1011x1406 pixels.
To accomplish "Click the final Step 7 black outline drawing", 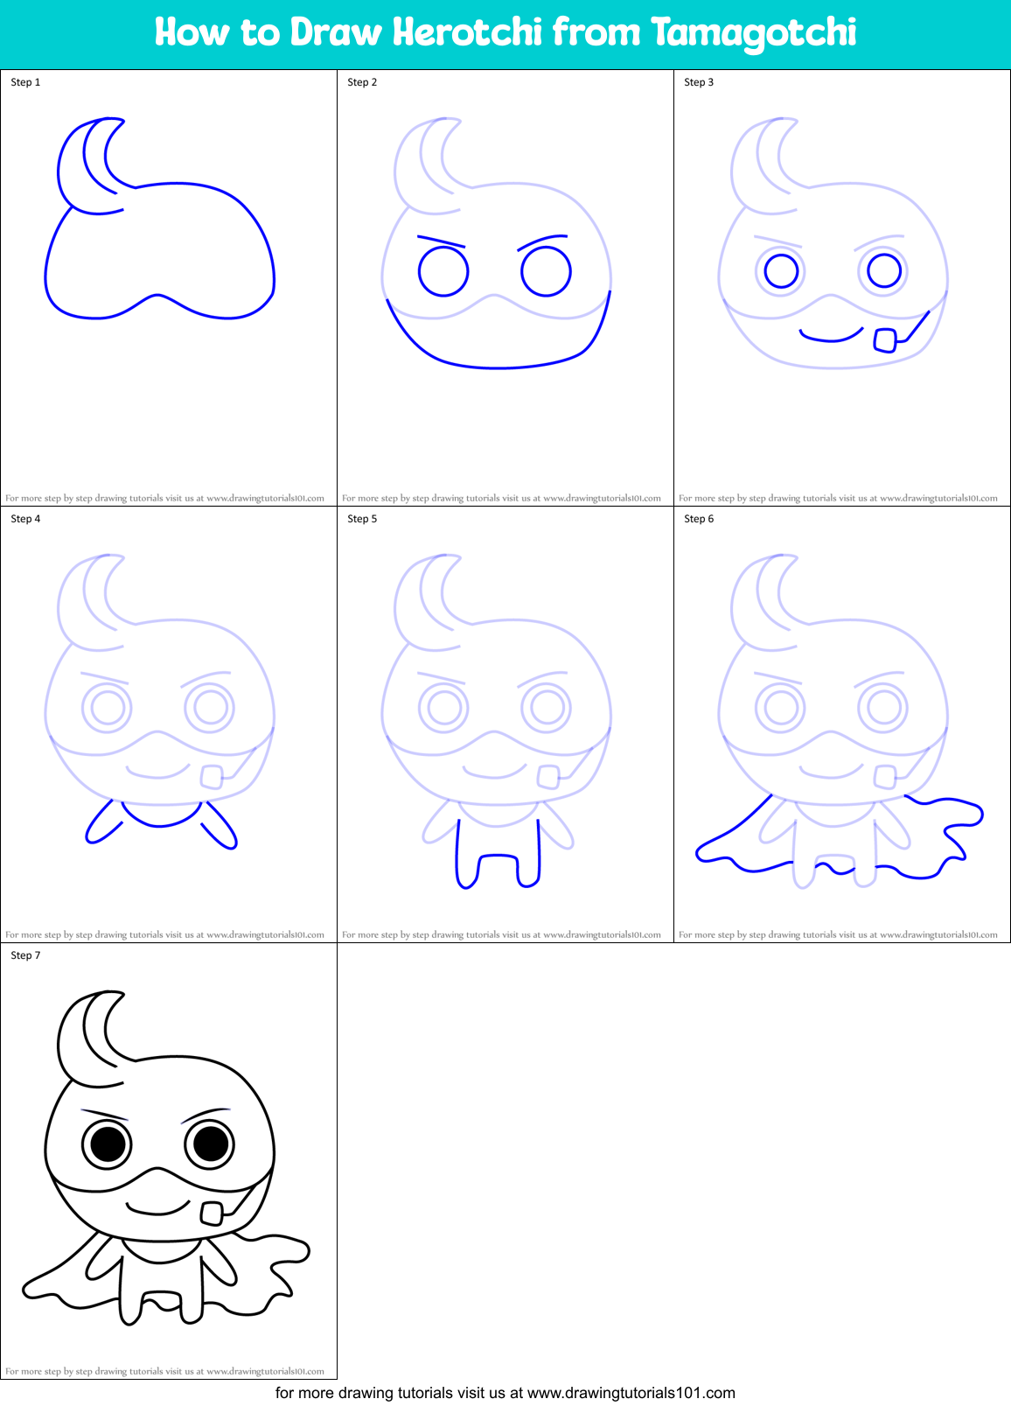I will pos(166,1158).
